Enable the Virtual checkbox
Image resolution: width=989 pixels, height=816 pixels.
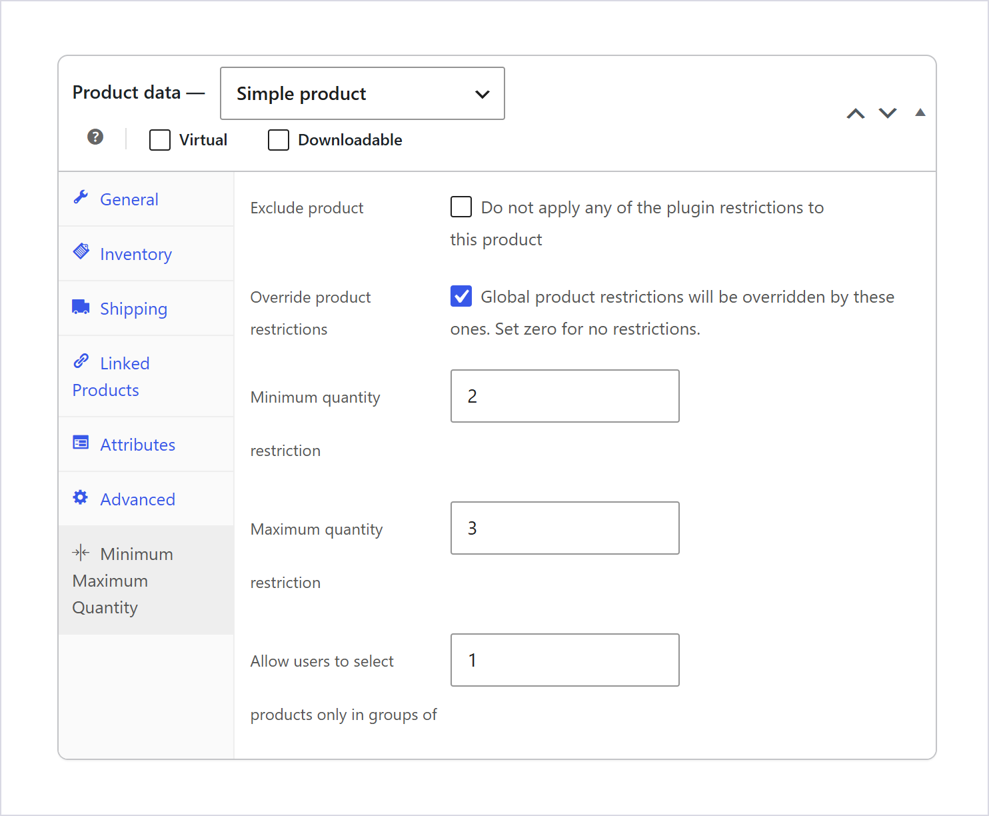click(x=160, y=140)
